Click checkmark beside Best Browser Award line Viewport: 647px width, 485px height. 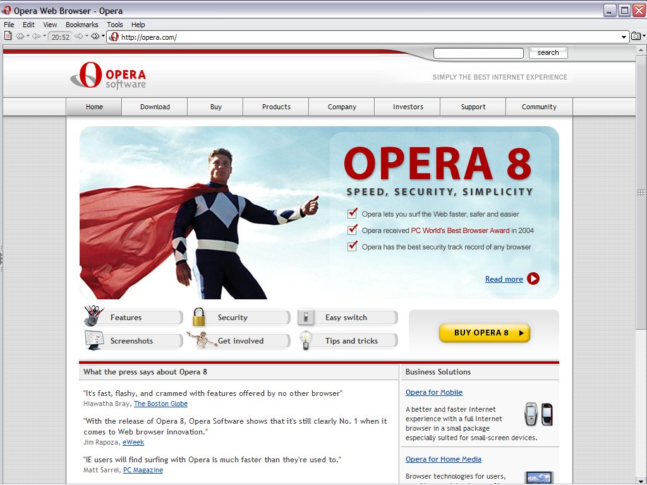[x=353, y=230]
